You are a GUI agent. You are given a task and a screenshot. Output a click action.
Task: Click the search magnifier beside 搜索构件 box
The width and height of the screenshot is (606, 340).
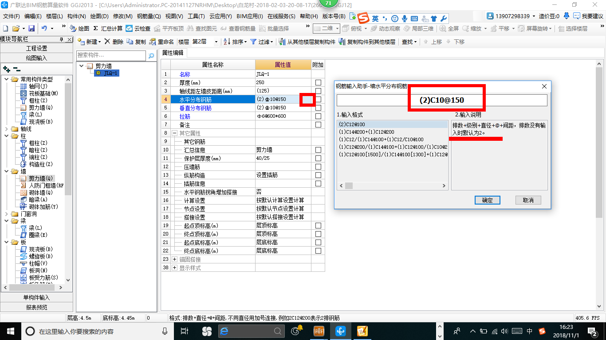tap(151, 56)
